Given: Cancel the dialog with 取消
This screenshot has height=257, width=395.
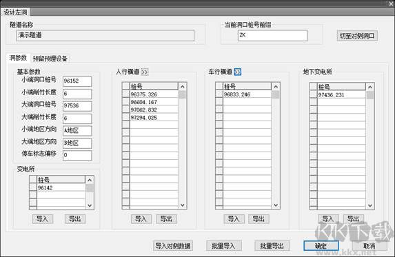Looking at the screenshot, I should [x=369, y=246].
